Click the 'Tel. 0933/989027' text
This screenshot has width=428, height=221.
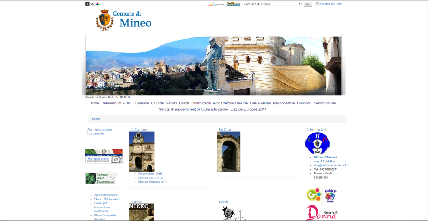coord(325,170)
